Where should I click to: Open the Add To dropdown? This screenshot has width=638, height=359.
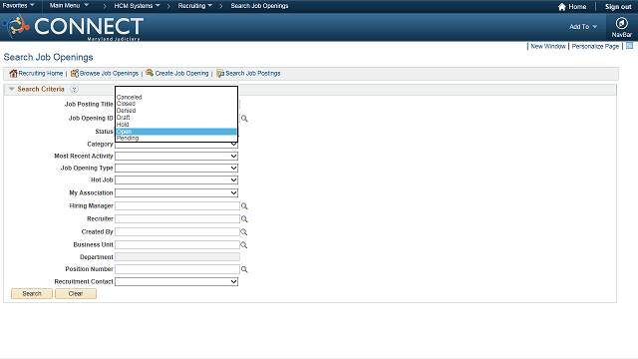[x=583, y=27]
